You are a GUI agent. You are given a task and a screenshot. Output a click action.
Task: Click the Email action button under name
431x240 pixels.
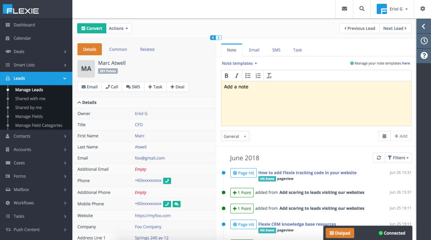point(90,87)
